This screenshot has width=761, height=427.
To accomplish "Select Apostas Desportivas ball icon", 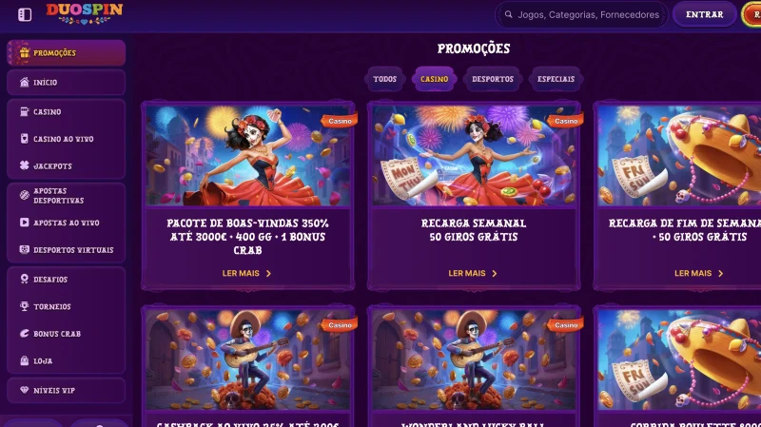I will 25,195.
